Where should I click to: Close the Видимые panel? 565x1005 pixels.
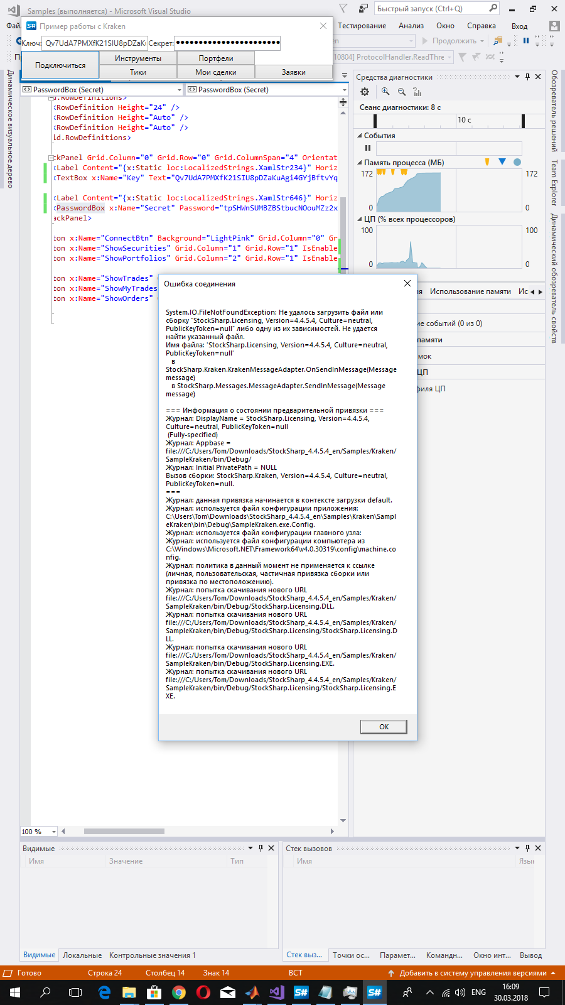click(x=271, y=848)
